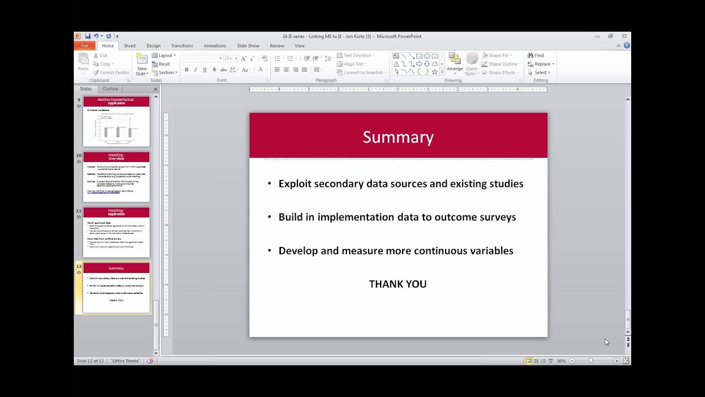Switch to the Animations tab
Screen dimensions: 705x397
coord(215,46)
